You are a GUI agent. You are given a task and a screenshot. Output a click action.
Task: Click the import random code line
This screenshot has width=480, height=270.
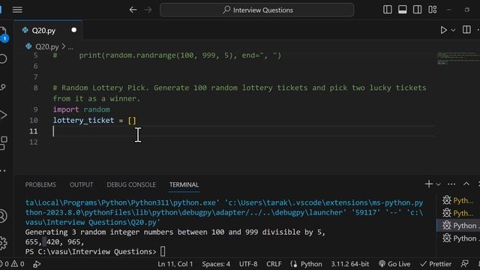point(82,109)
